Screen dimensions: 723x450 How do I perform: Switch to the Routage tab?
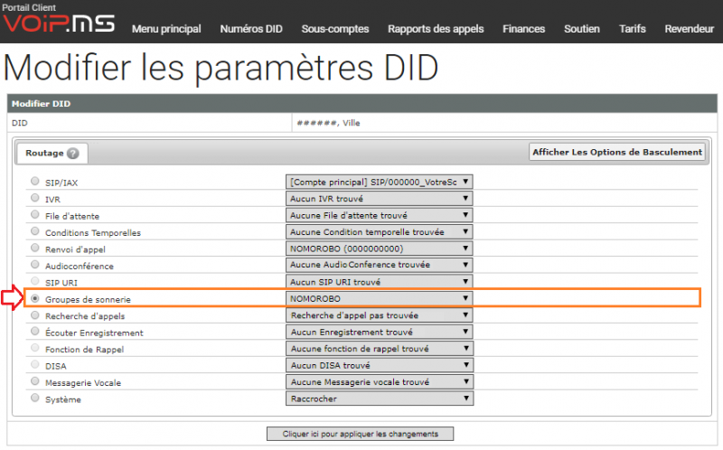point(52,153)
